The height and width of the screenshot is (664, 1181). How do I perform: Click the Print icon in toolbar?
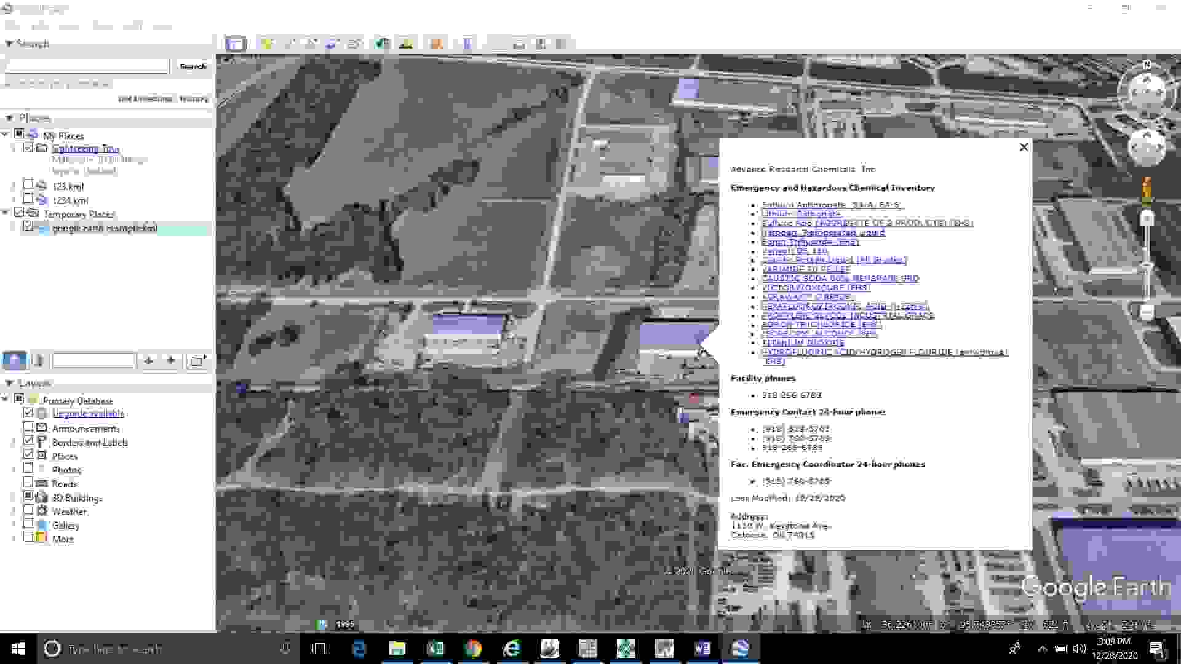(519, 44)
